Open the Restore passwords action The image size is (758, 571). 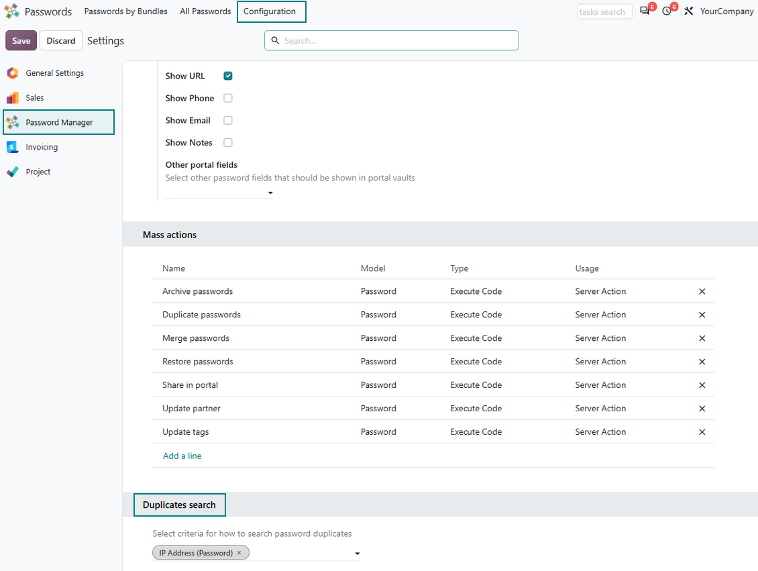[x=198, y=362]
